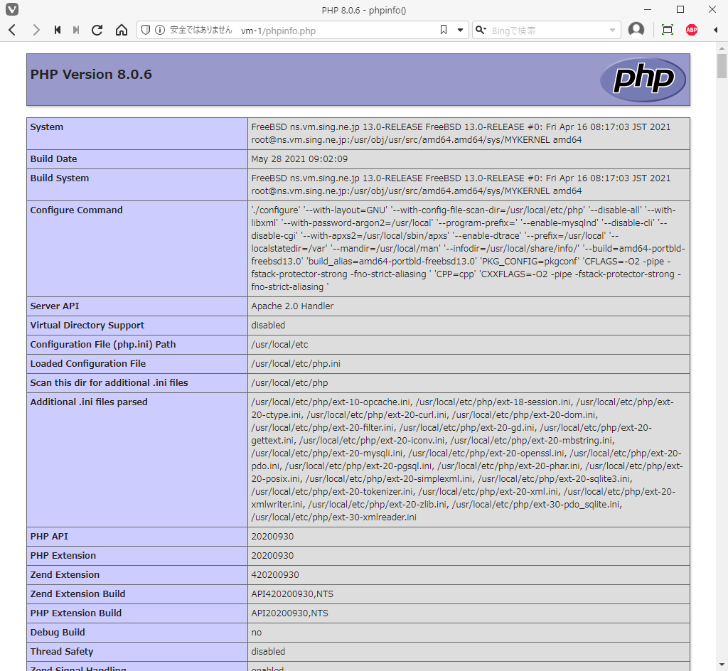Click the 'System' row label
728x671 pixels.
46,127
